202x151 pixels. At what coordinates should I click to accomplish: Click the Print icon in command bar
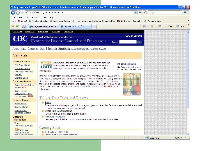pos(160,26)
